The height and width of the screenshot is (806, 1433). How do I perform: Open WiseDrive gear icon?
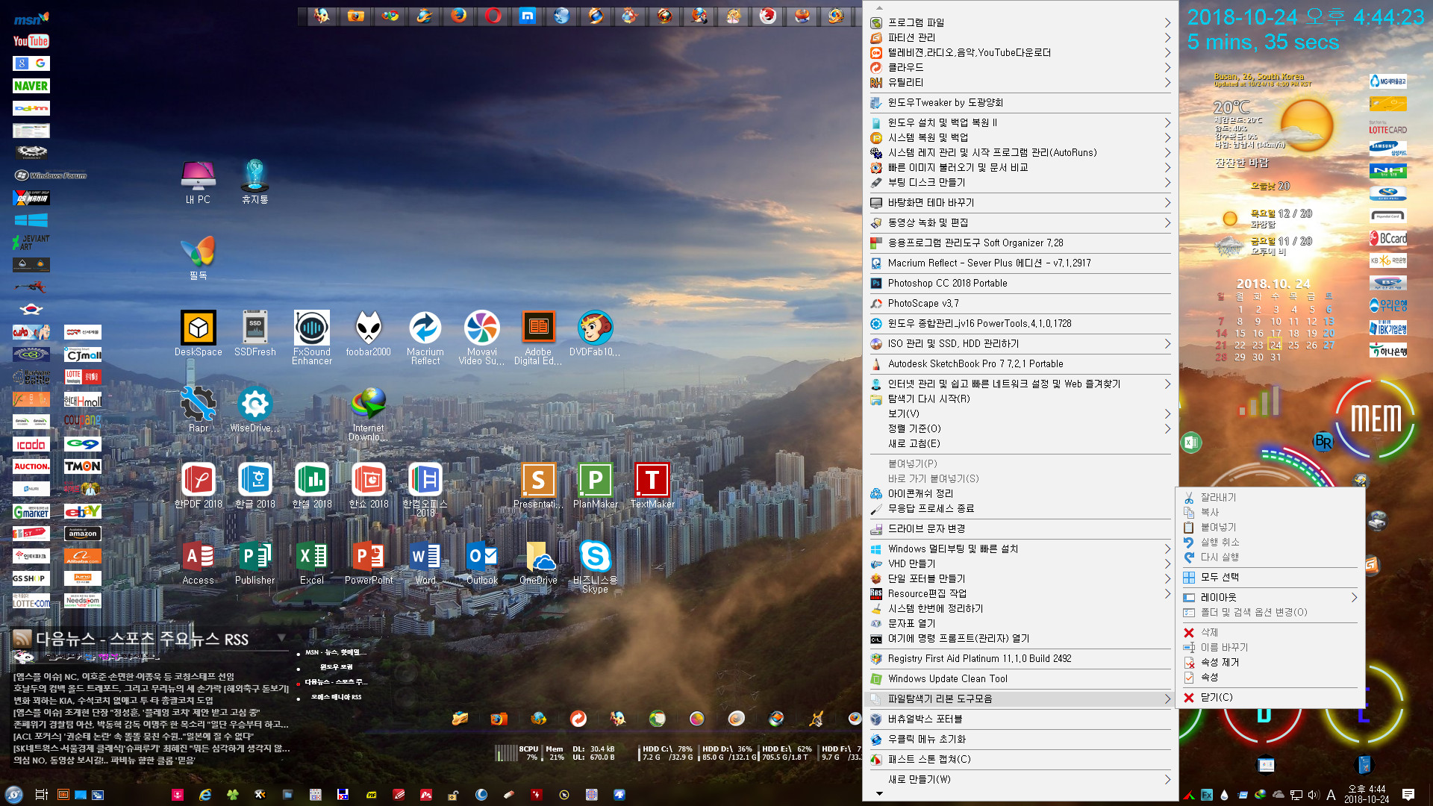pyautogui.click(x=255, y=409)
